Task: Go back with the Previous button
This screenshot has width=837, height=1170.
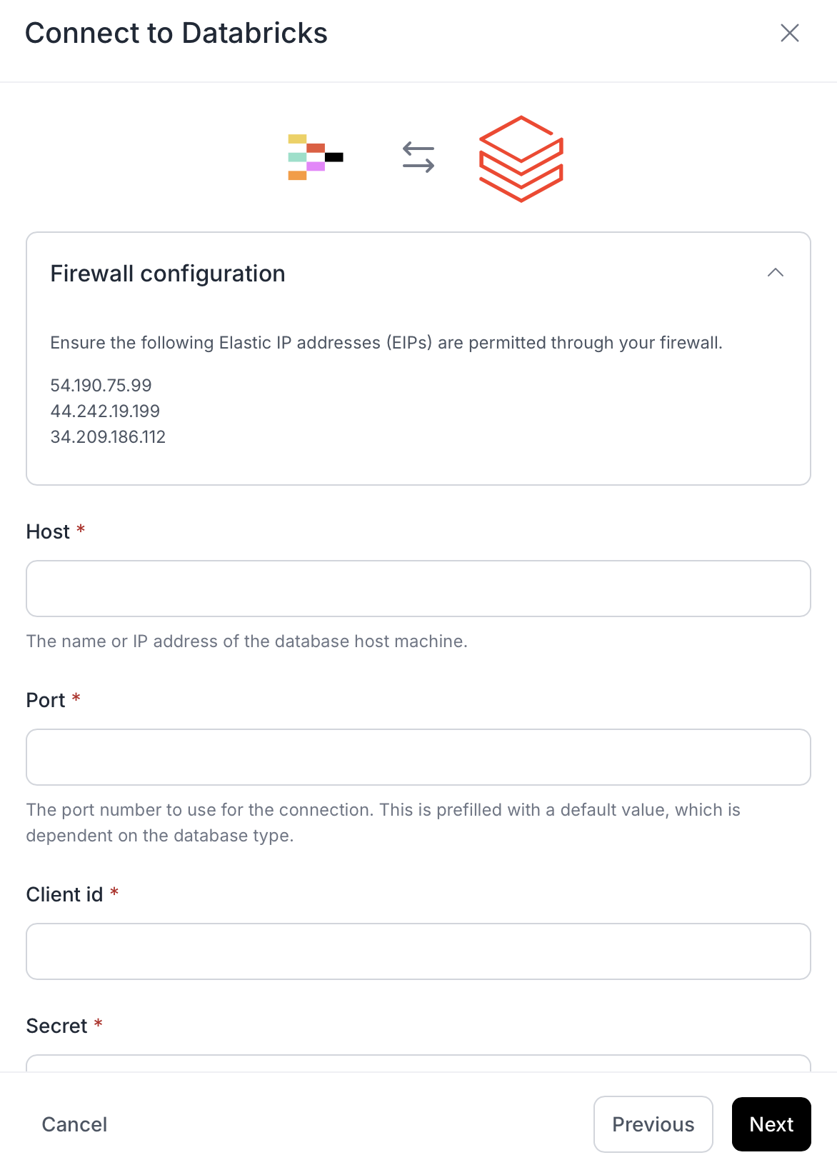Action: click(x=653, y=1124)
